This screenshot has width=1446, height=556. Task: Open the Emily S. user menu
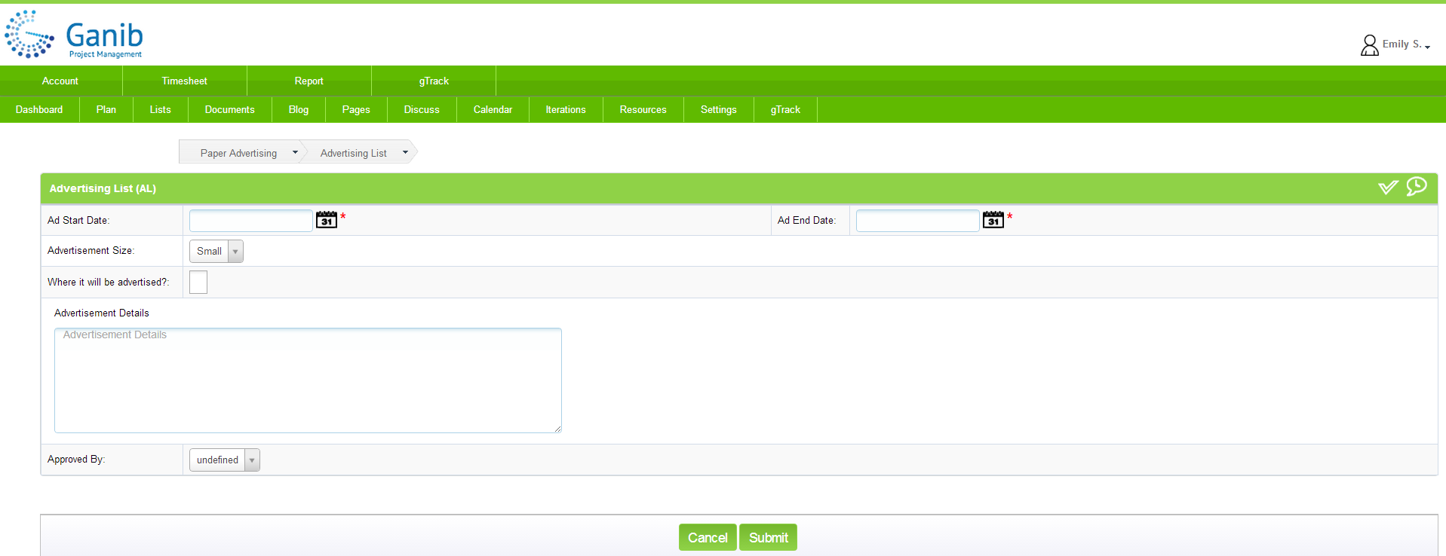pyautogui.click(x=1404, y=44)
